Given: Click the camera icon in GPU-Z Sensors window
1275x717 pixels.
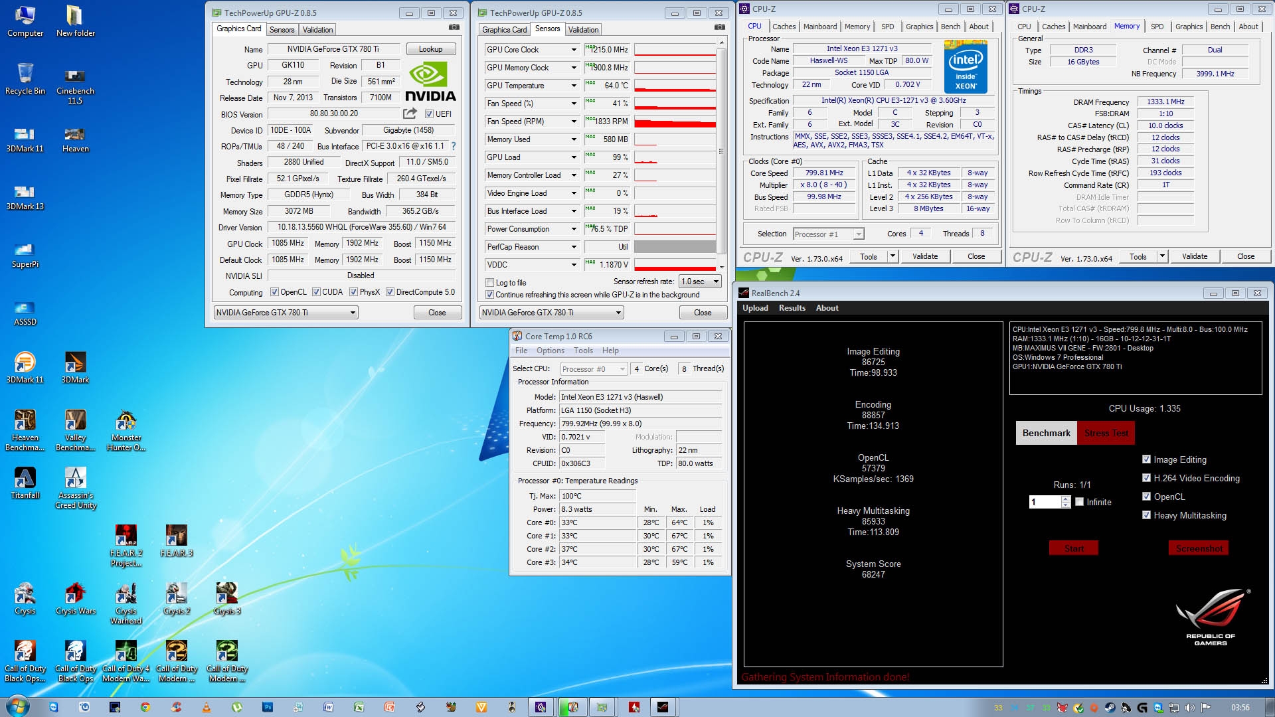Looking at the screenshot, I should pos(719,27).
